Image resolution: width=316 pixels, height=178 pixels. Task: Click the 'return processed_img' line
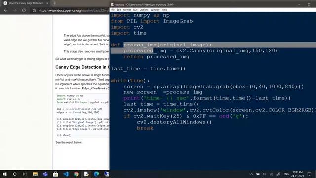pos(157,57)
